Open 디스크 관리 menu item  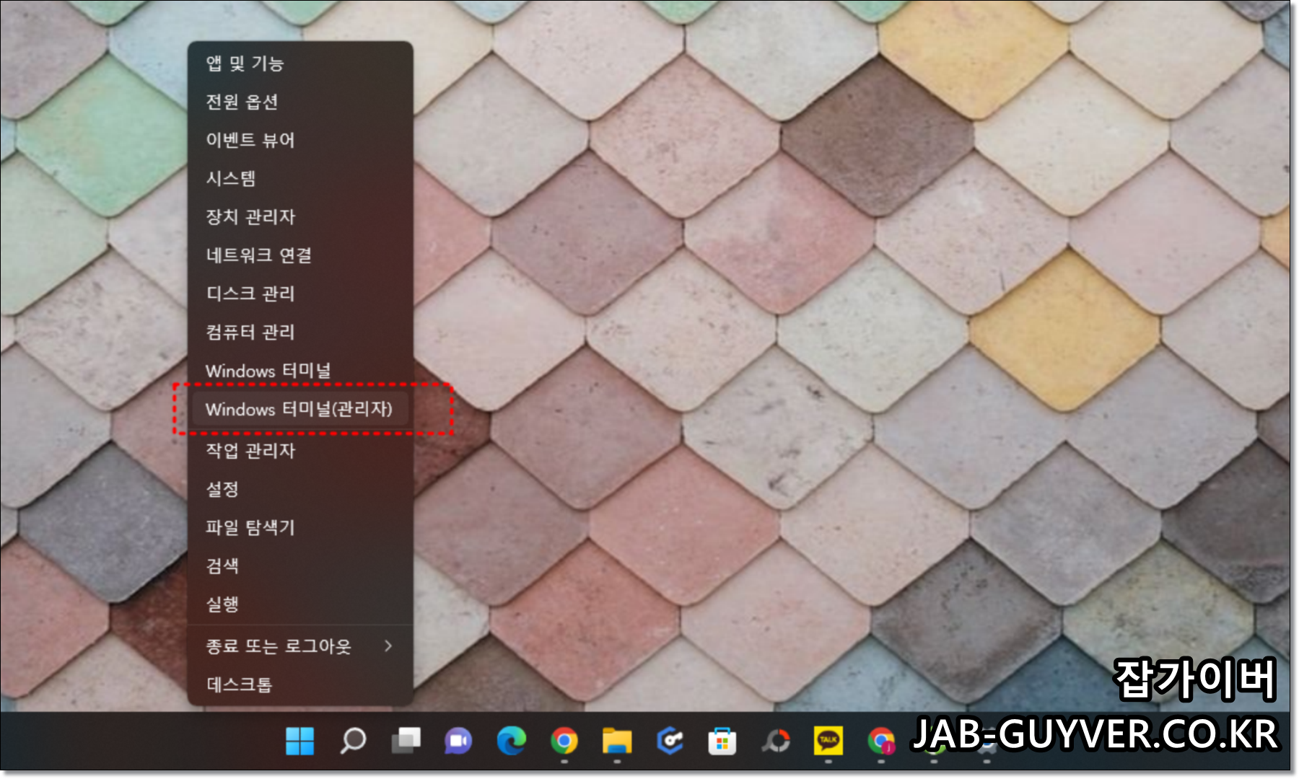pyautogui.click(x=300, y=294)
